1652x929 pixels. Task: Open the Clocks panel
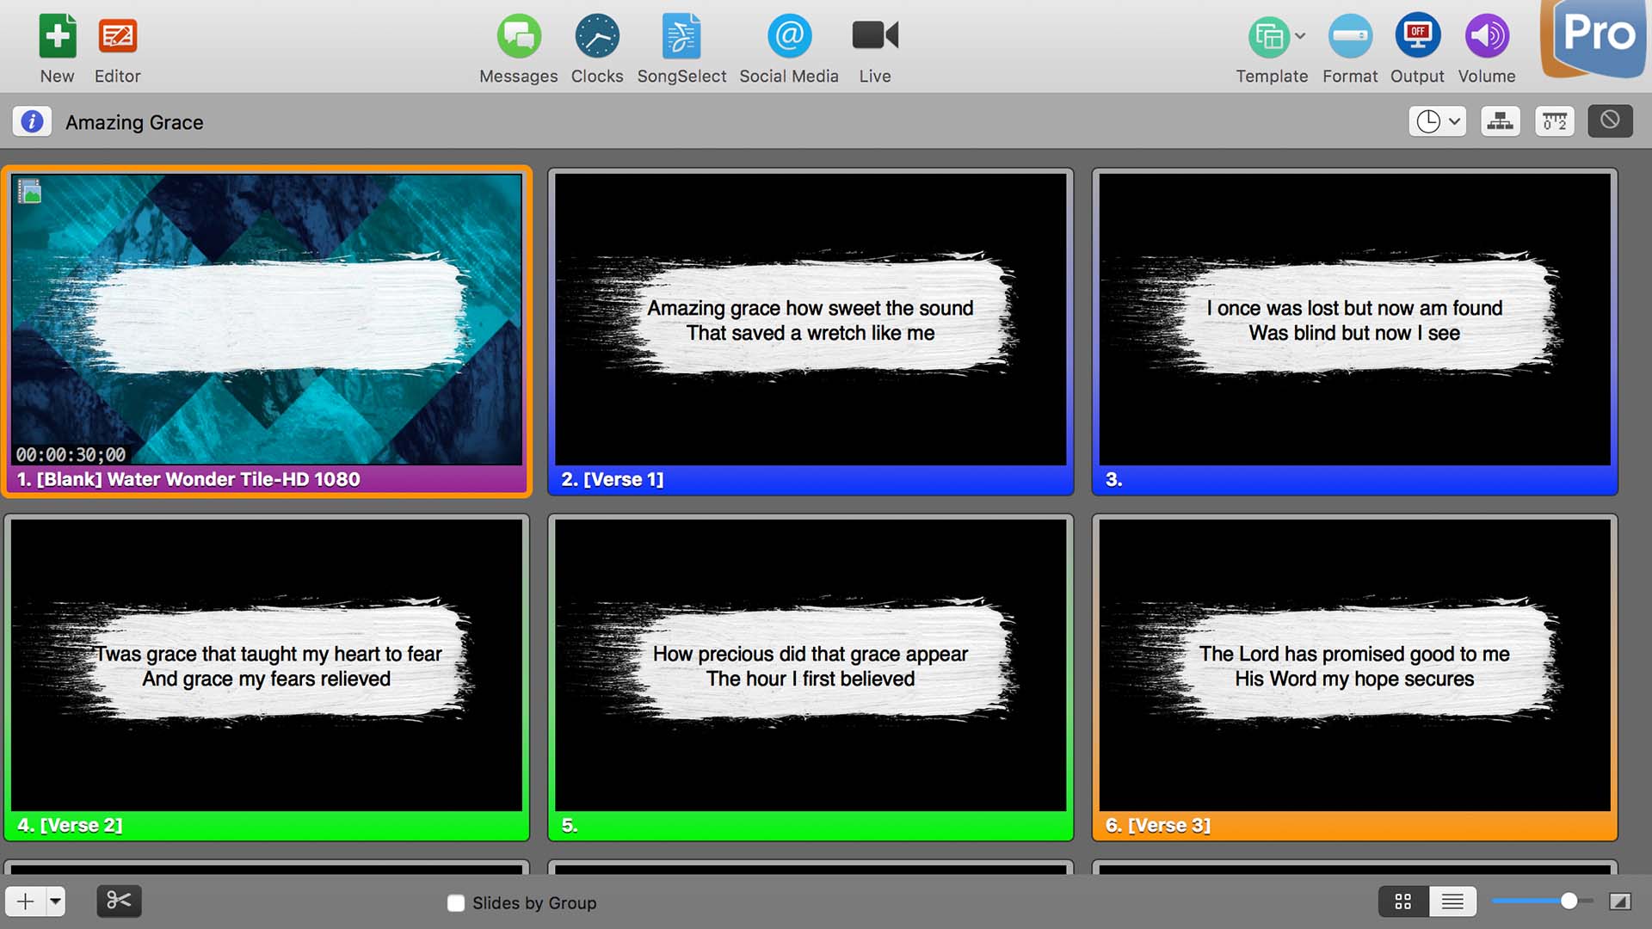pos(597,37)
